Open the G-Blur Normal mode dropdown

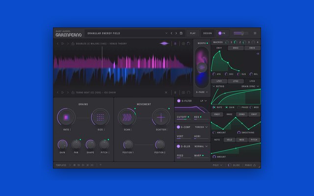click(x=201, y=147)
